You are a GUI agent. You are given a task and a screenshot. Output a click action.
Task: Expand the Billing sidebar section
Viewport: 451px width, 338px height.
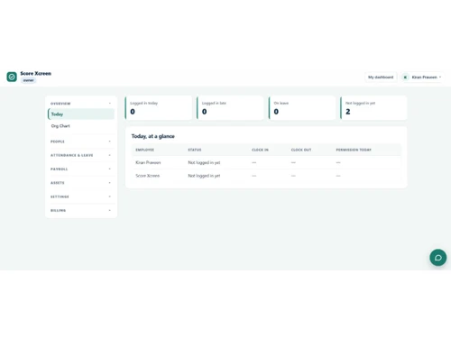point(81,210)
